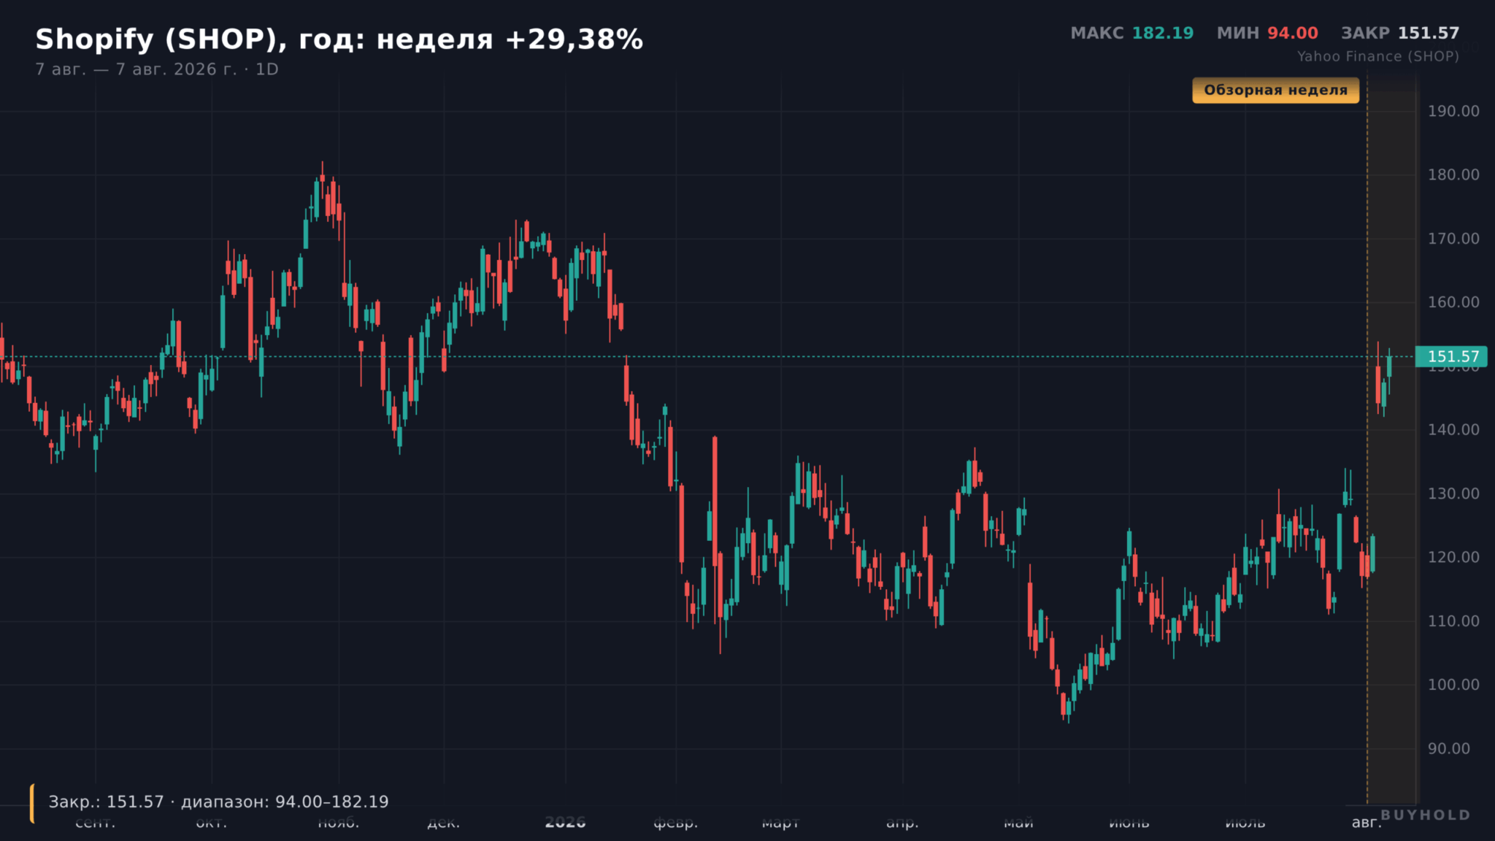Viewport: 1495px width, 841px height.
Task: Click the shaded review-week band on the chart
Action: coord(1391,438)
